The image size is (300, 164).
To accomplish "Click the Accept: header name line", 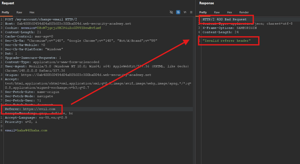I will 12,79.
